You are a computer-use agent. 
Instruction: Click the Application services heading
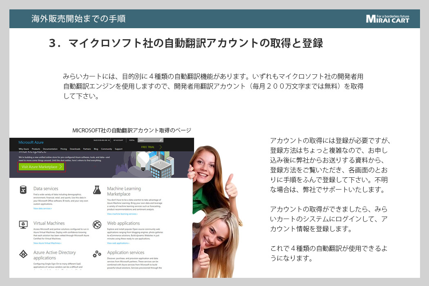point(125,252)
